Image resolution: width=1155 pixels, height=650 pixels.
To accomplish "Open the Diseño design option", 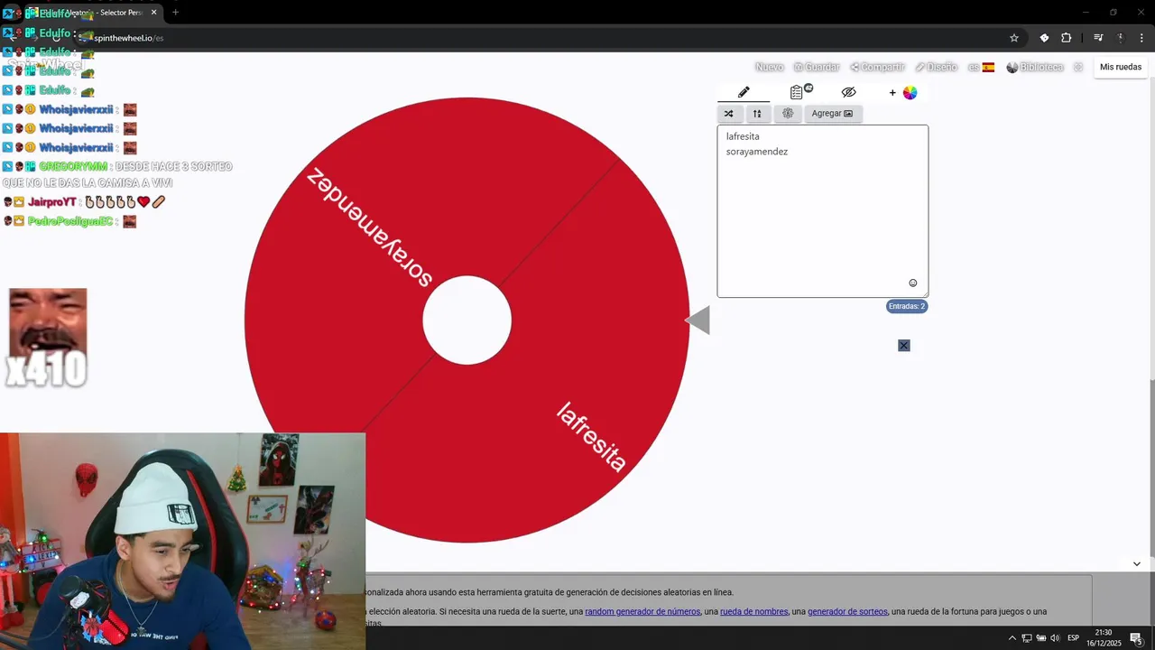I will [x=936, y=68].
